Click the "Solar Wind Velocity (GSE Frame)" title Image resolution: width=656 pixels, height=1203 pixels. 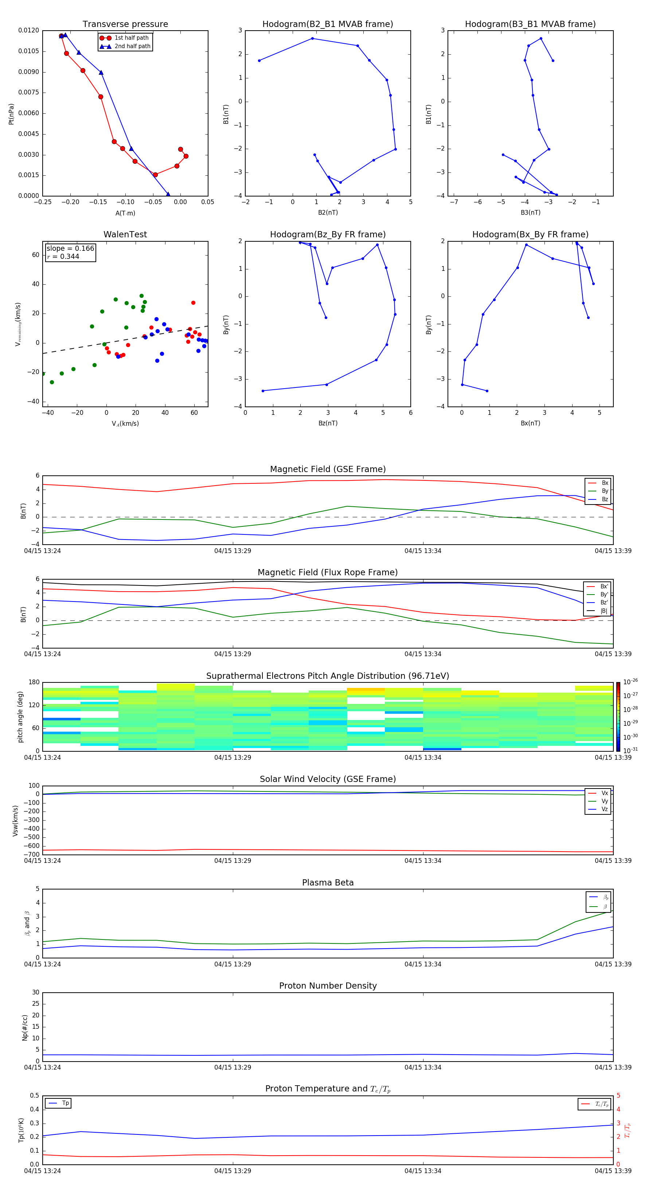click(x=328, y=779)
